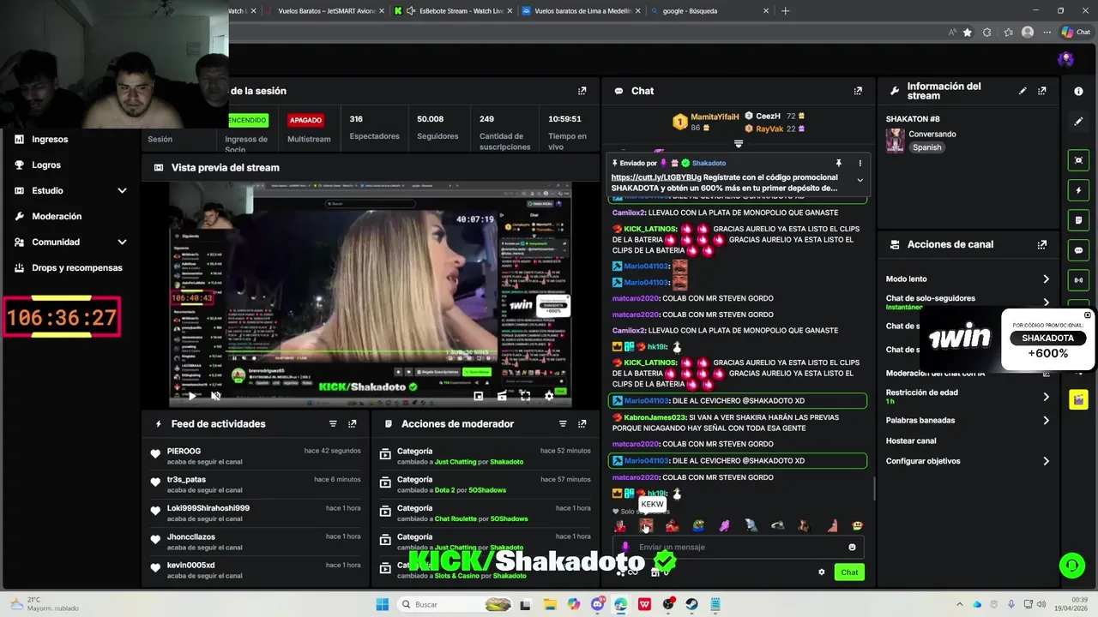Pop out the Acciones de moderador panel
This screenshot has width=1098, height=617.
point(582,423)
